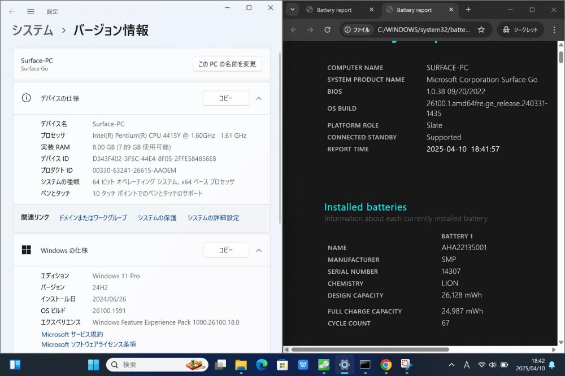Open a new Chrome tab
This screenshot has width=565, height=376.
[x=468, y=10]
